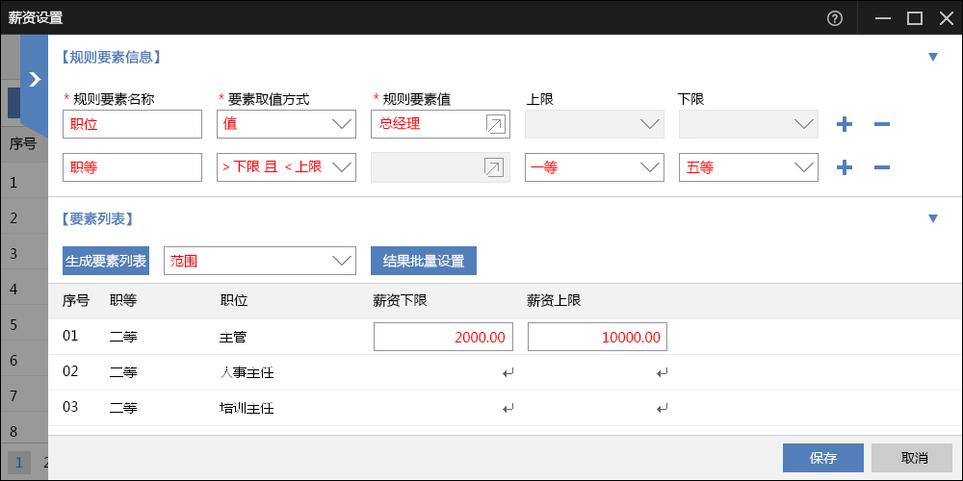Image resolution: width=963 pixels, height=481 pixels.
Task: Open value picker in 职等 row
Action: coord(494,167)
